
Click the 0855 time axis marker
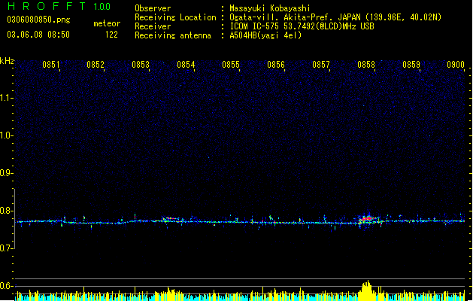point(231,65)
